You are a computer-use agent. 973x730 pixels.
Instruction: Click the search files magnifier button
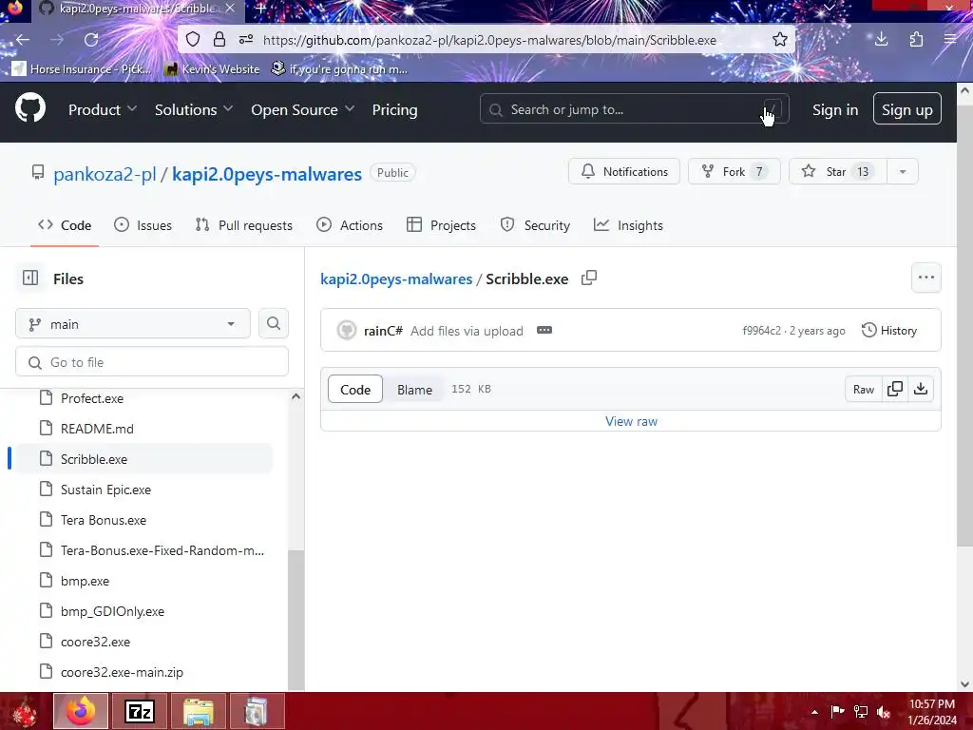[x=274, y=323]
